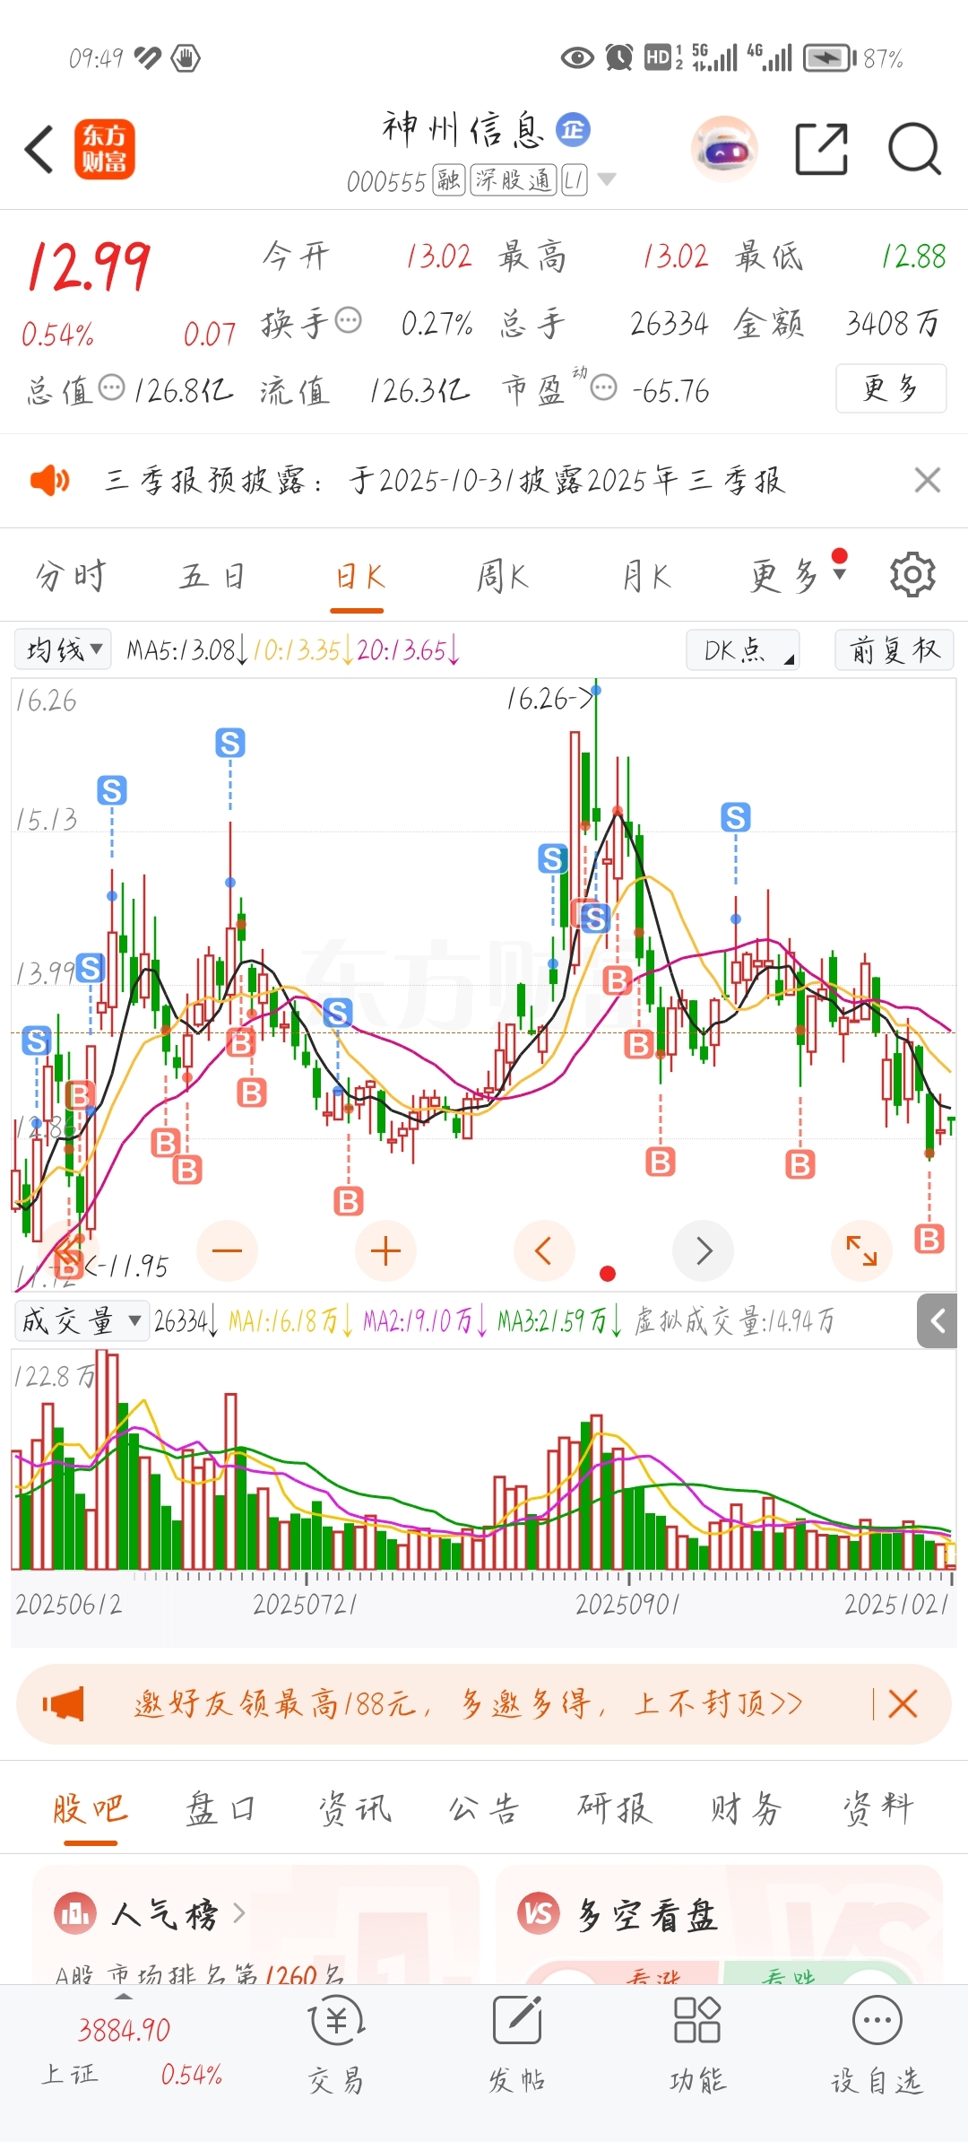968x2142 pixels.
Task: Tap the 人气榜 chart icon
Action: point(75,1913)
